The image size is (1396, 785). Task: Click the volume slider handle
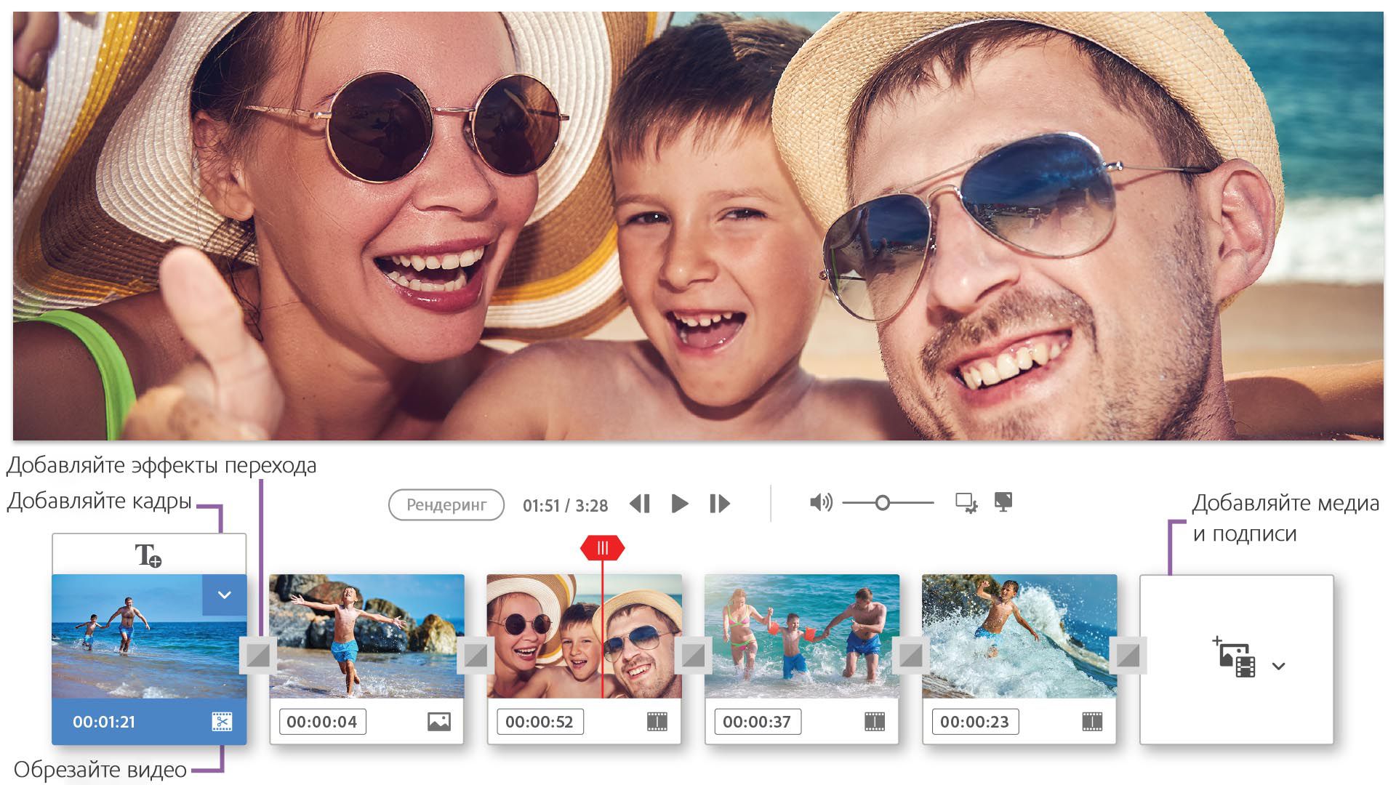coord(882,503)
